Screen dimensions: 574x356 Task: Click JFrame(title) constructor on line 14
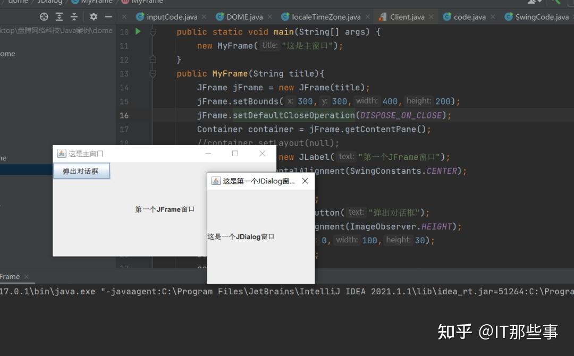332,88
